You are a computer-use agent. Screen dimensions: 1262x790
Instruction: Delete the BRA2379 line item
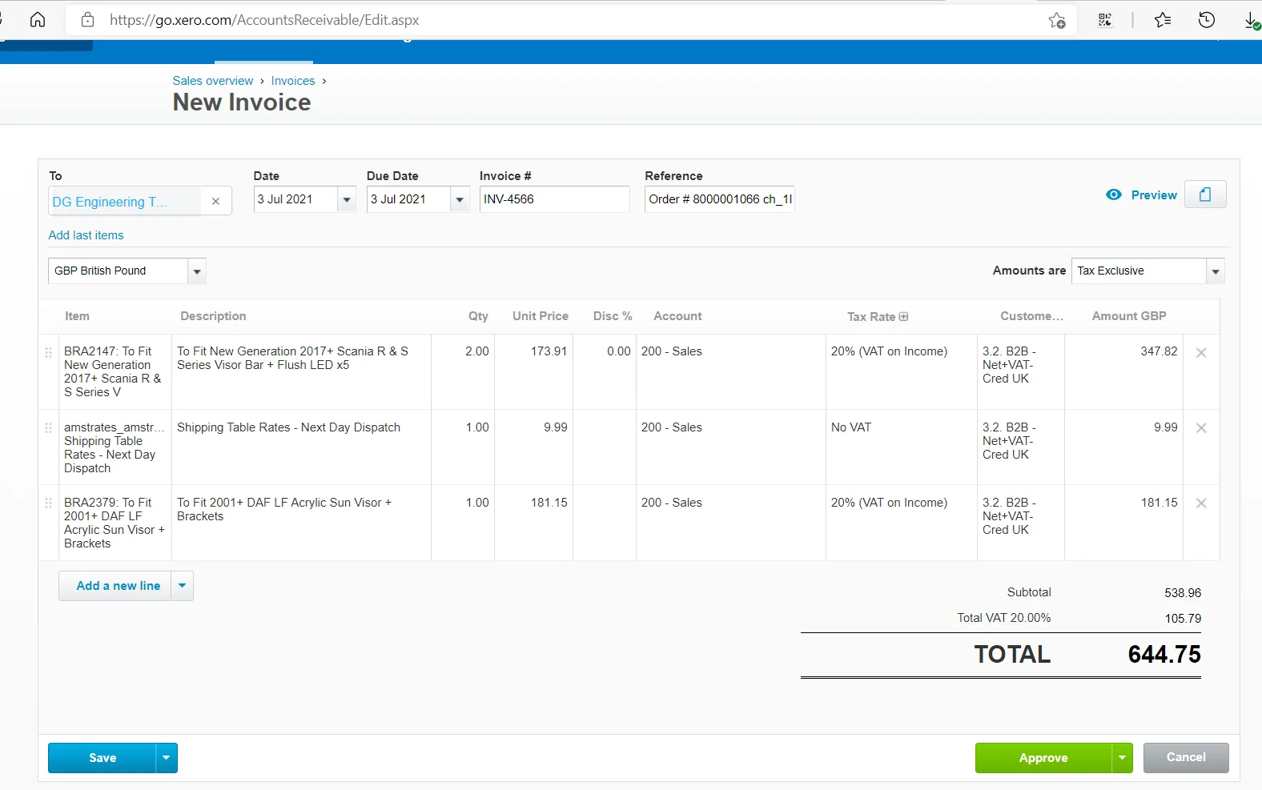1201,503
